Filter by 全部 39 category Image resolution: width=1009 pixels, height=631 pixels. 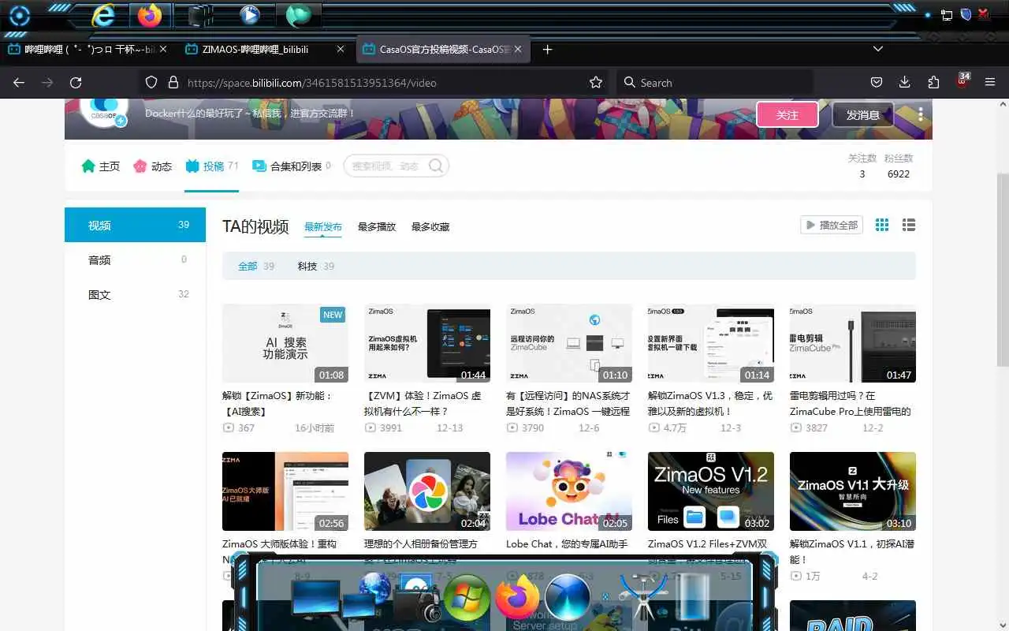256,266
